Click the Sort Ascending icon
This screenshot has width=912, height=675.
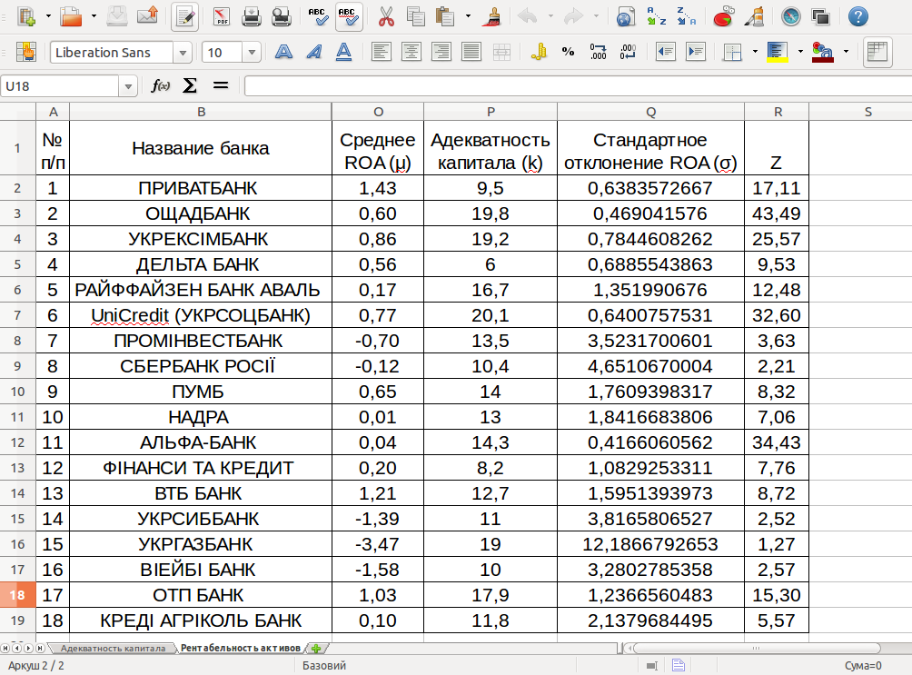pyautogui.click(x=656, y=16)
